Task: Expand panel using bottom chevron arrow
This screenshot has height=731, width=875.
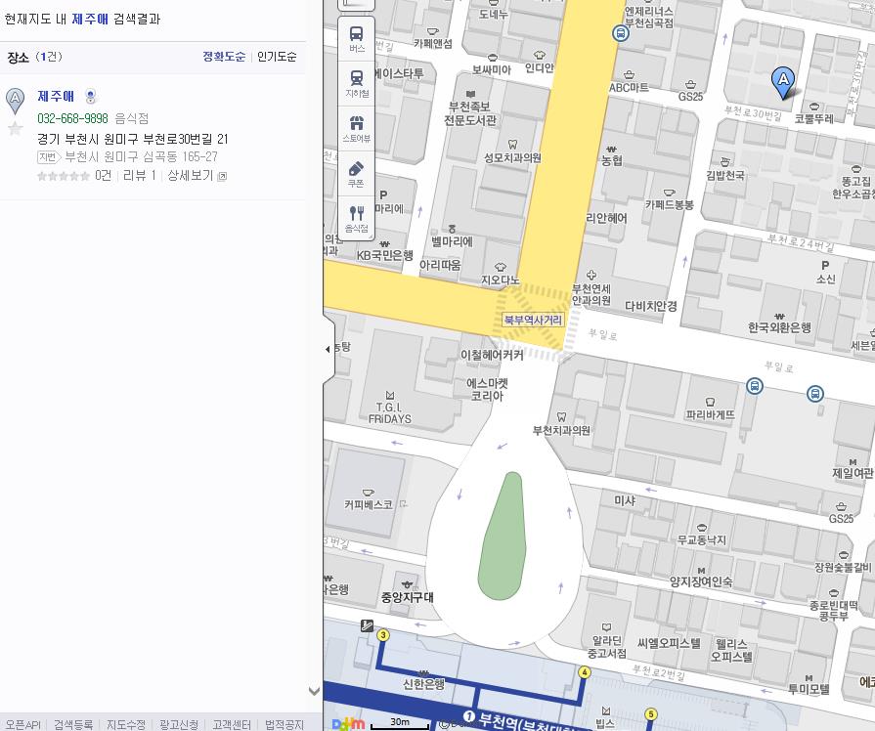Action: coord(314,691)
